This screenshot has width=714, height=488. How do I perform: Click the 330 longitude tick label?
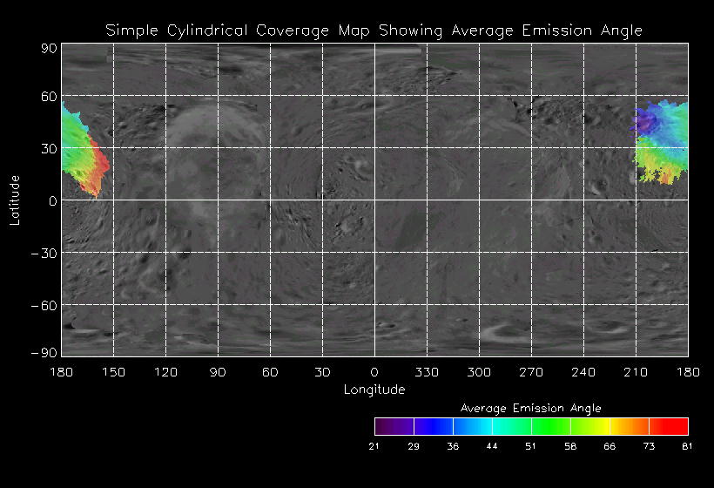pos(427,372)
